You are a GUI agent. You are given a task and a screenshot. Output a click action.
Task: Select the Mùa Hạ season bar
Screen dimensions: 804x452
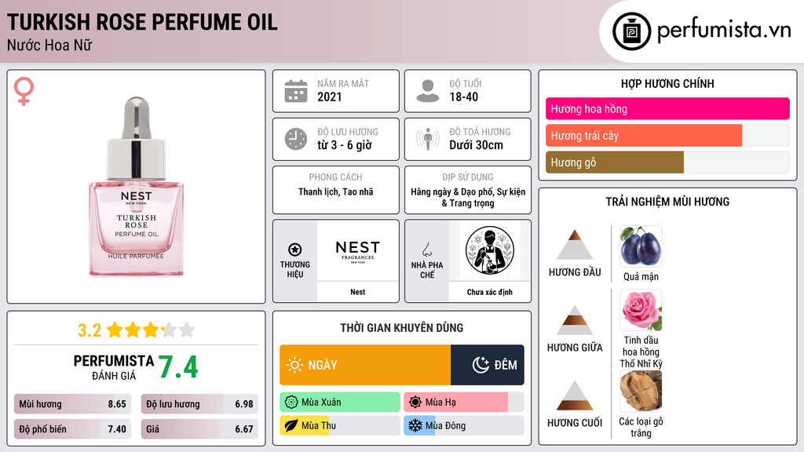point(463,403)
